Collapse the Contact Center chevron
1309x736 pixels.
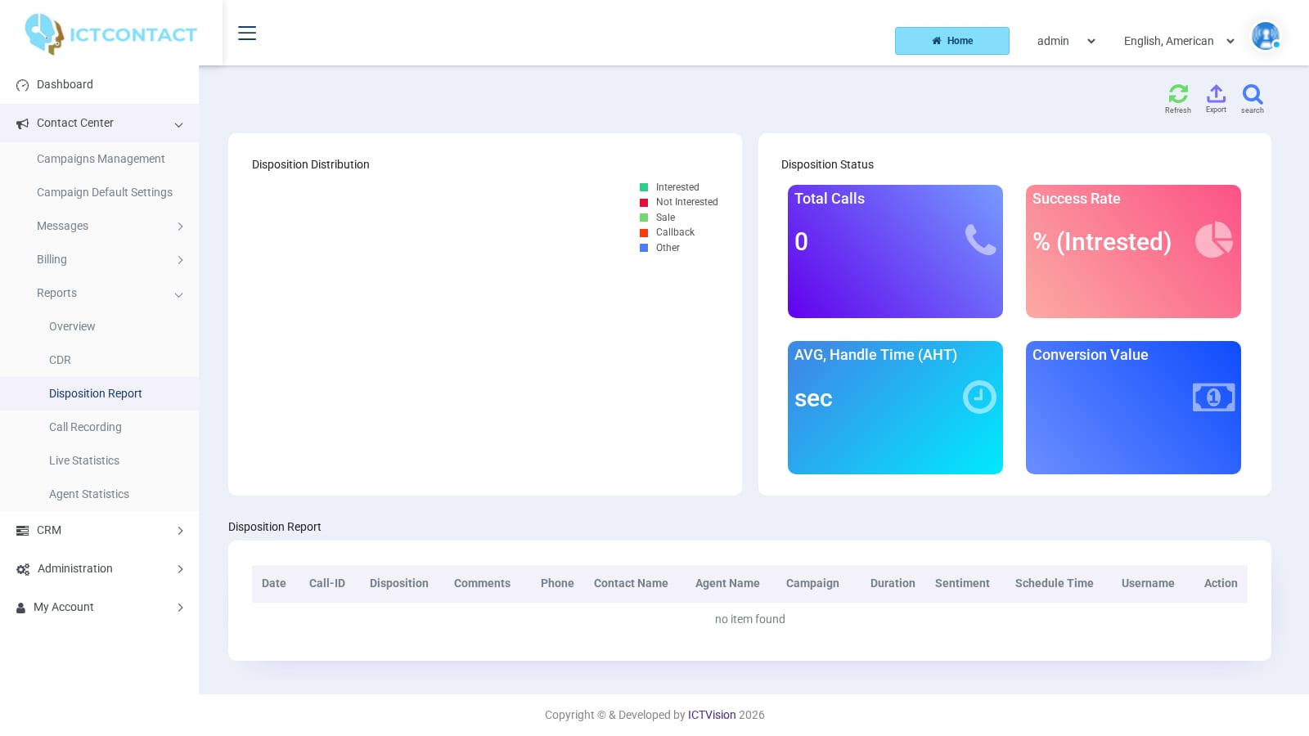tap(178, 124)
